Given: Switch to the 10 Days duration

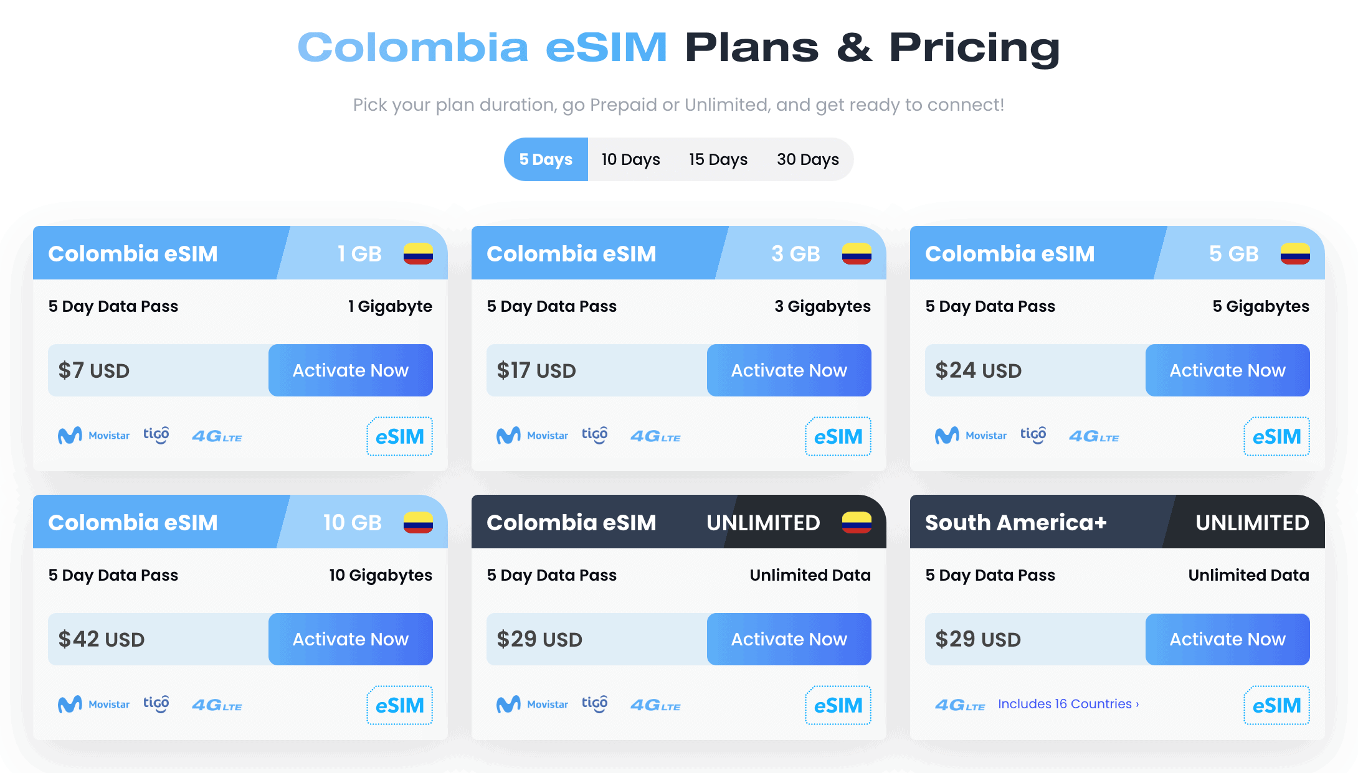Looking at the screenshot, I should (630, 159).
